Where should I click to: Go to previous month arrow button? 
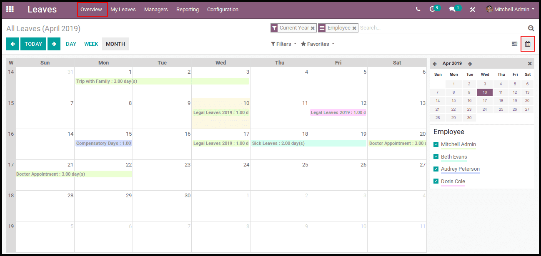[13, 44]
